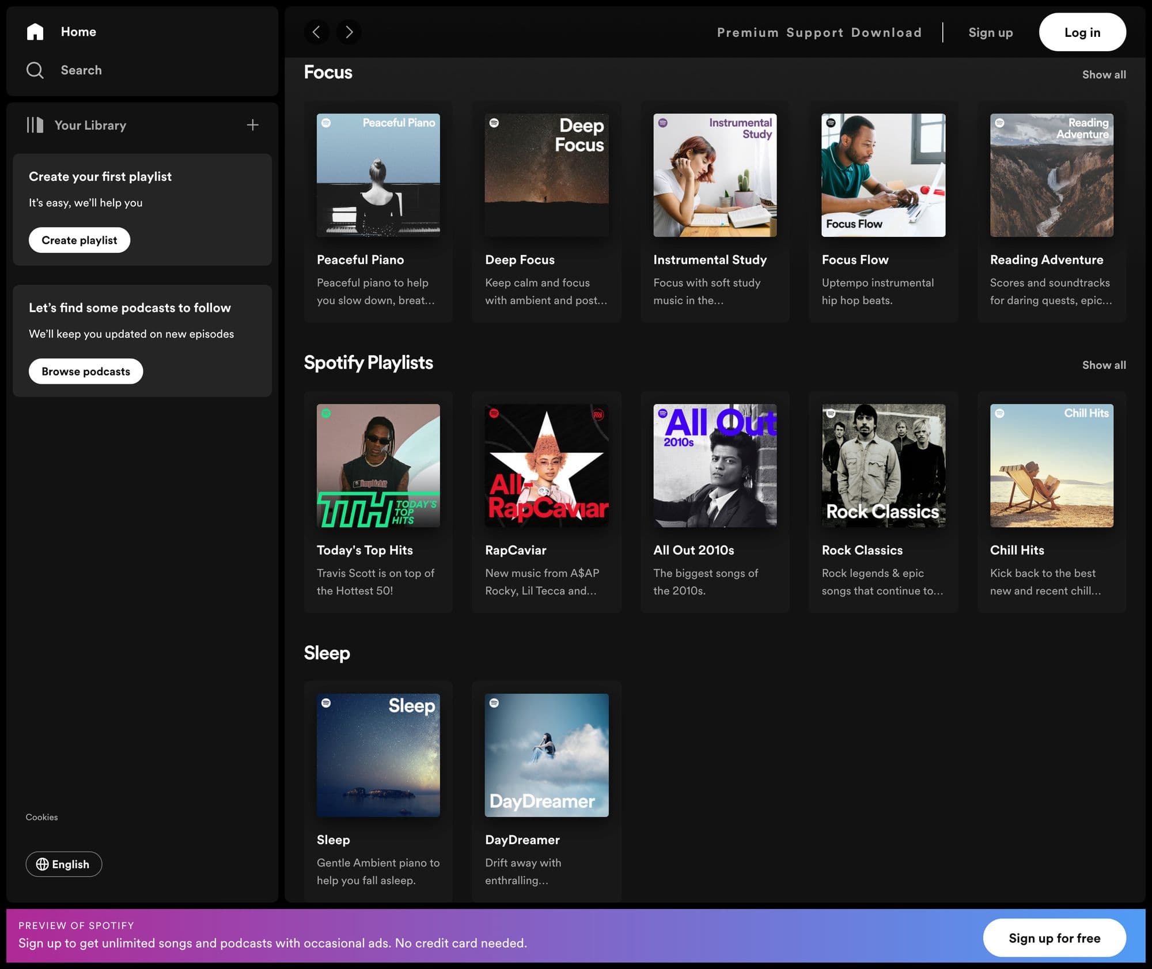Click 'The biggest songs of the 2010s' text

point(706,582)
